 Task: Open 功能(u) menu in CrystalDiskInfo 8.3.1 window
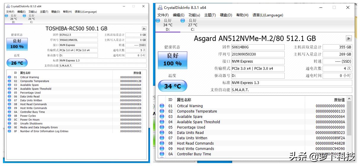(194, 15)
